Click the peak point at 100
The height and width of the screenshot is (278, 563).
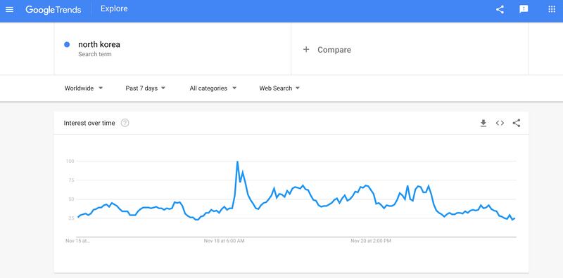[x=237, y=161]
